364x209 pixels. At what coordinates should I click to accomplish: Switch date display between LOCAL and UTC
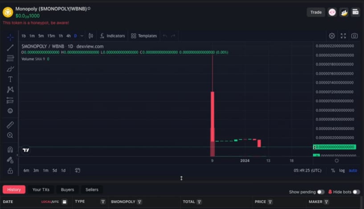click(50, 202)
